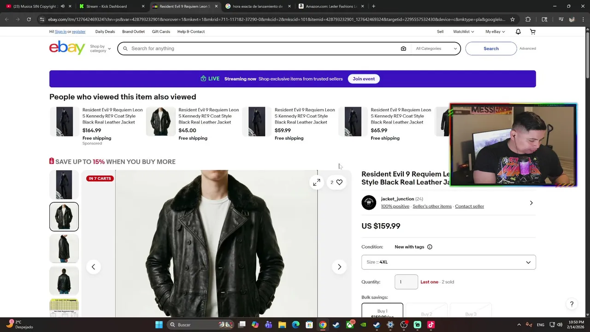Switch to hora exacta de lanzamiento tab
This screenshot has width=590, height=332.
pos(257,6)
